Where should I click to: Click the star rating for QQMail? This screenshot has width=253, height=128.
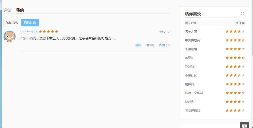click(235, 67)
